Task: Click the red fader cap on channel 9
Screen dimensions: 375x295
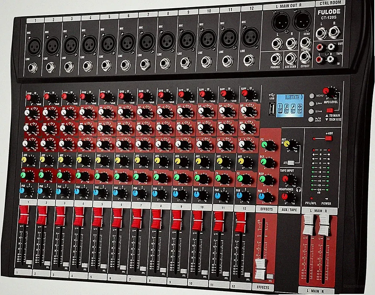Action: (x=177, y=220)
